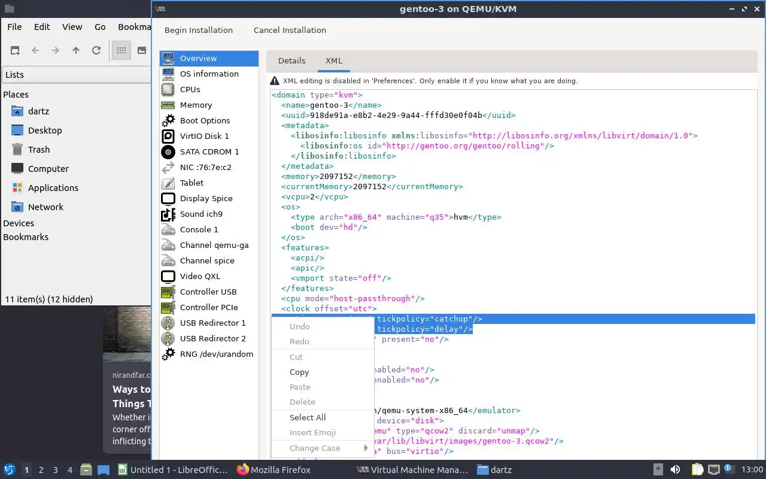Viewport: 766px width, 479px height.
Task: Click the NIC :76:7e:c2 arrows icon
Action: click(169, 167)
